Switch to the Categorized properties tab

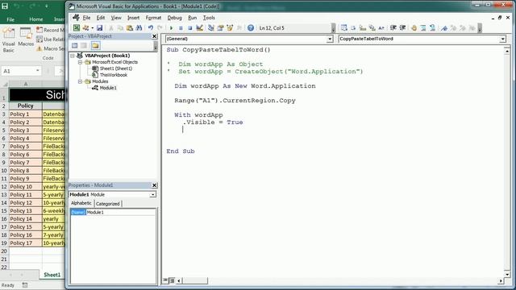click(x=107, y=204)
